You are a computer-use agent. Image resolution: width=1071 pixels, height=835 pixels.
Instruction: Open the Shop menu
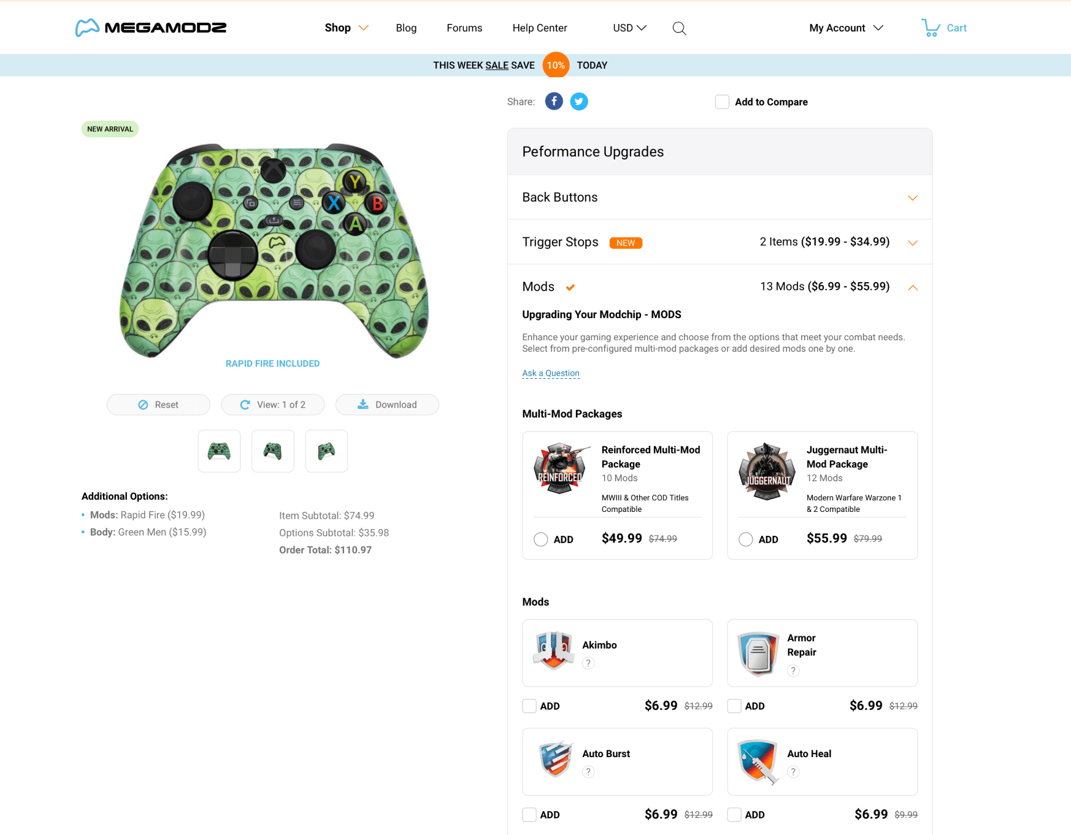tap(346, 28)
